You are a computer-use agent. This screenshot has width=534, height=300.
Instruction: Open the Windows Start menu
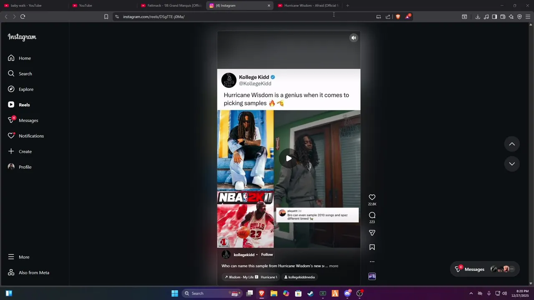175,293
